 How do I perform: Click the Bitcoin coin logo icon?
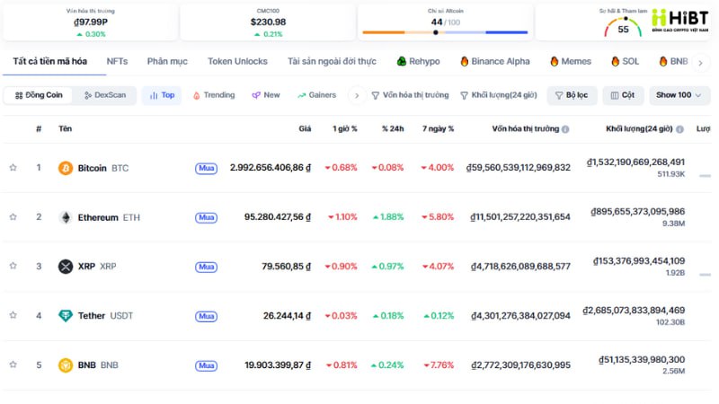66,168
